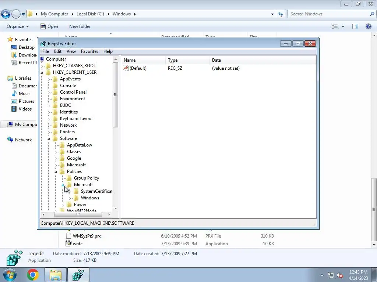Viewport: 377px width, 282px height.
Task: Click the Refresh button in Explorer address bar
Action: tap(281, 14)
